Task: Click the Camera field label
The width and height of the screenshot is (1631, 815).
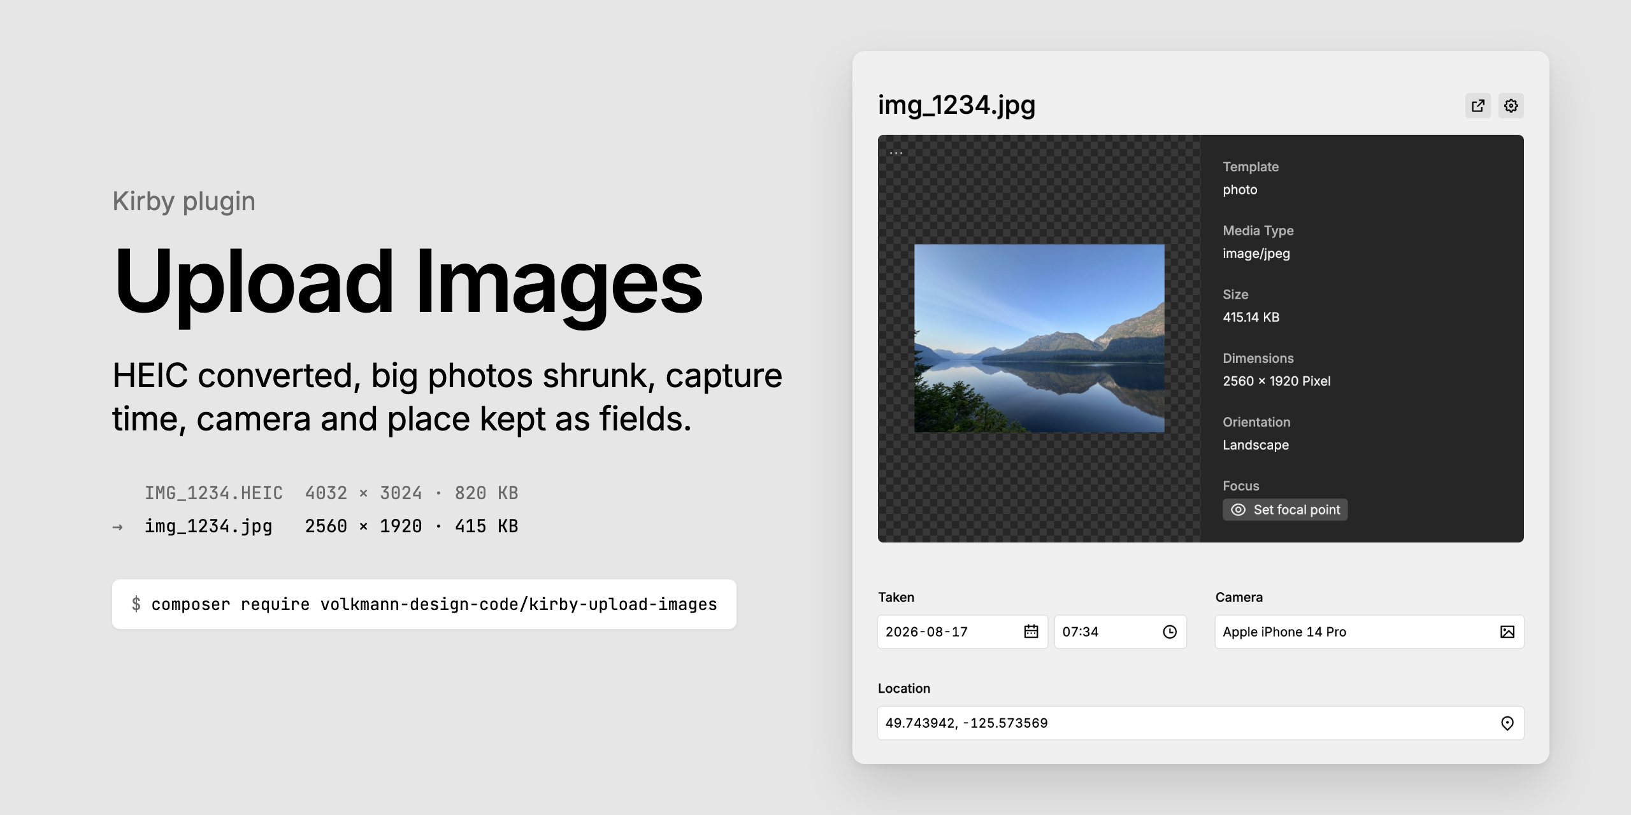Action: (1239, 597)
